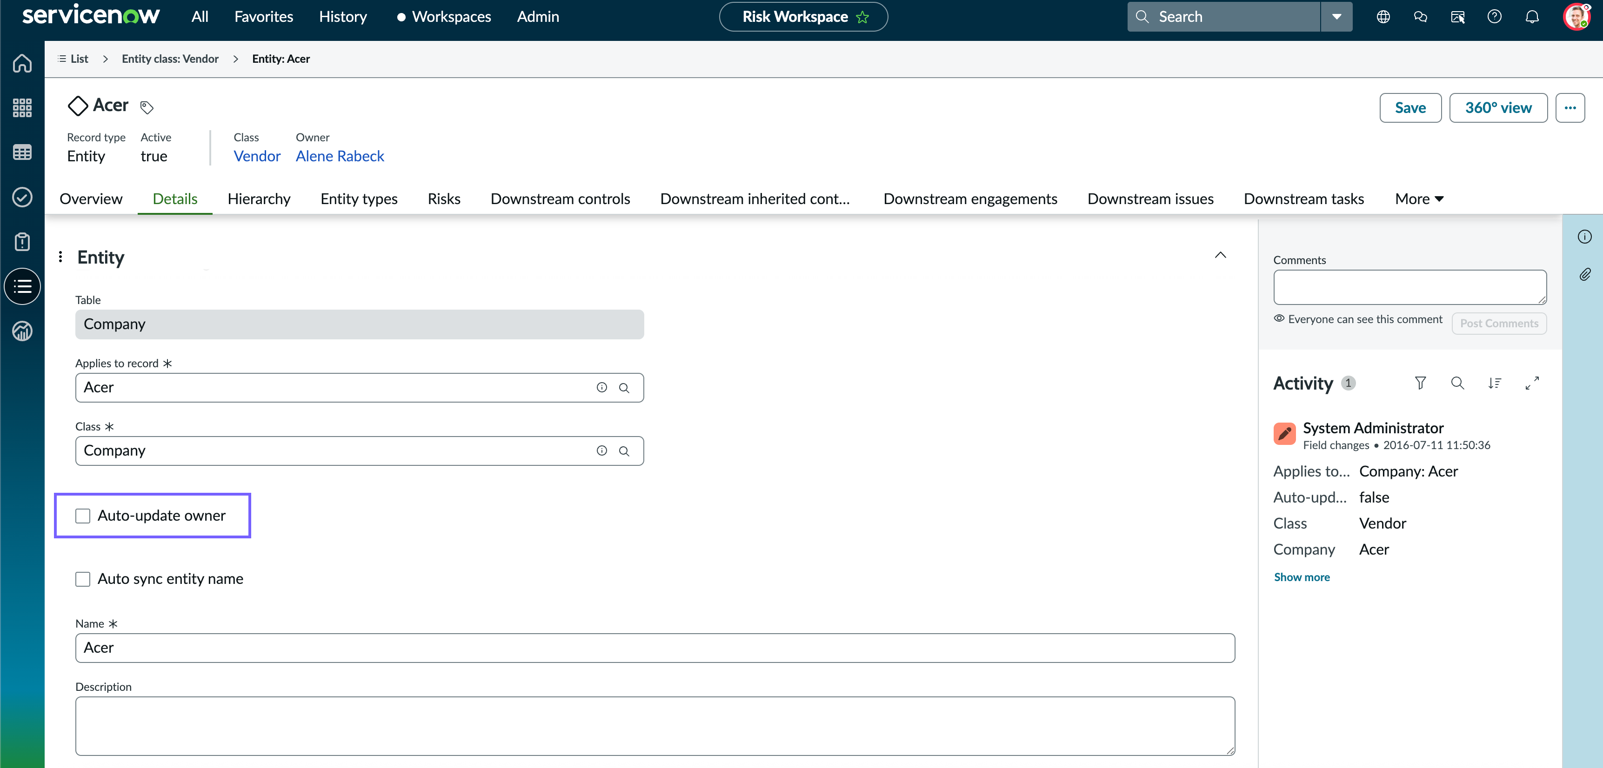1603x768 pixels.
Task: Go to Entity class: Vendor breadcrumb
Action: pyautogui.click(x=170, y=59)
